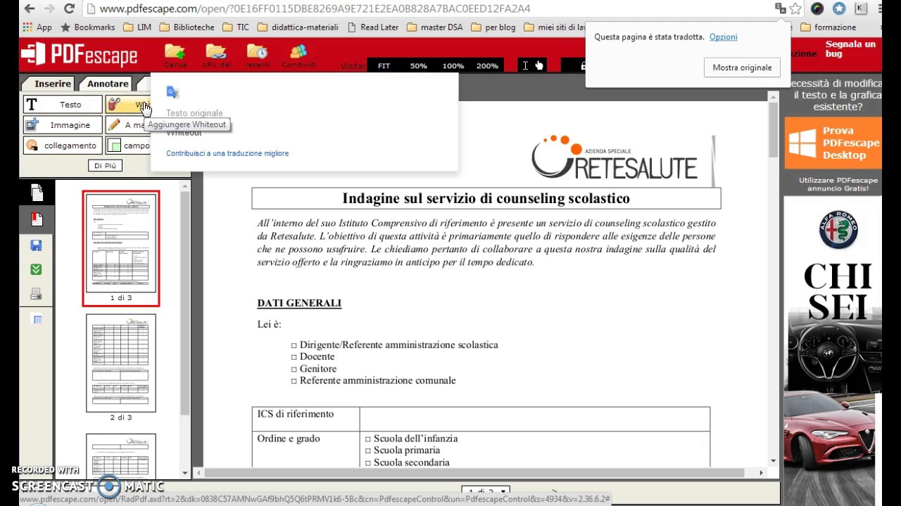
Task: Click the pages panel icon in sidebar
Action: pyautogui.click(x=37, y=192)
